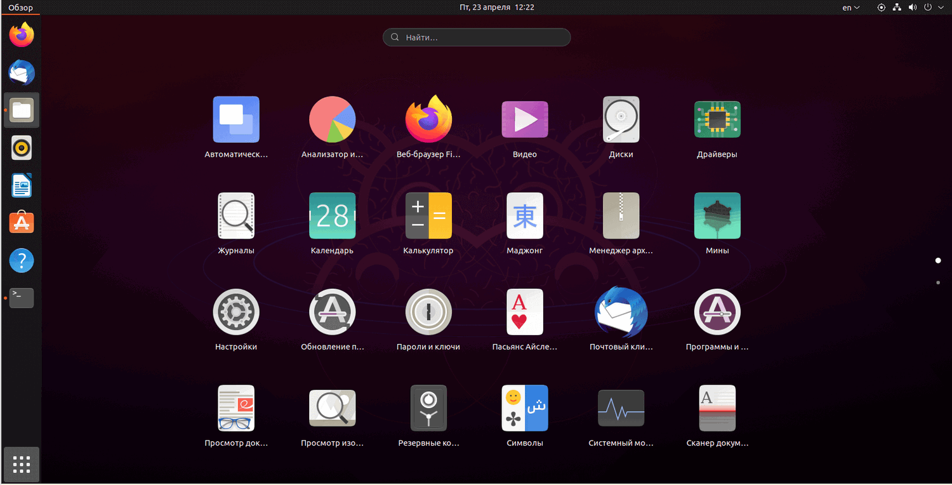Viewport: 952px width, 485px height.
Task: Toggle the Show Applications grid button
Action: pos(22,465)
